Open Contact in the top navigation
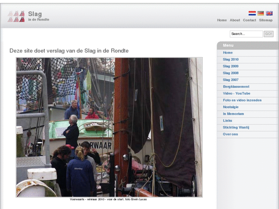This screenshot has height=209, width=279. 249,20
